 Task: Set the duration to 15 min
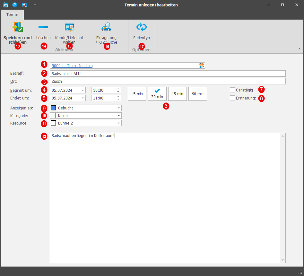(137, 94)
